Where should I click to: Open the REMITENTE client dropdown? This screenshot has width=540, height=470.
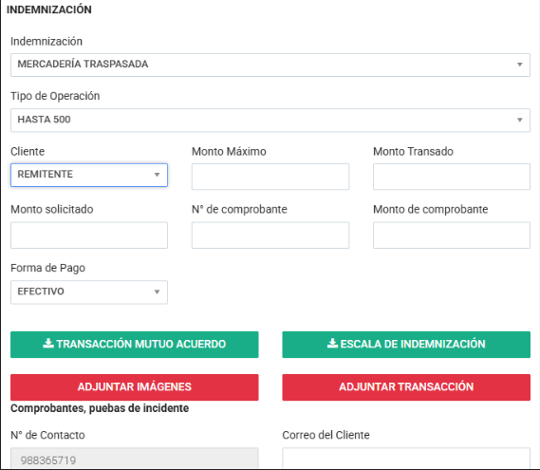pyautogui.click(x=89, y=175)
